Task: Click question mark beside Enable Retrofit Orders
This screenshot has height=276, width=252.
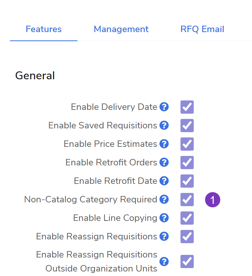Action: (x=164, y=162)
